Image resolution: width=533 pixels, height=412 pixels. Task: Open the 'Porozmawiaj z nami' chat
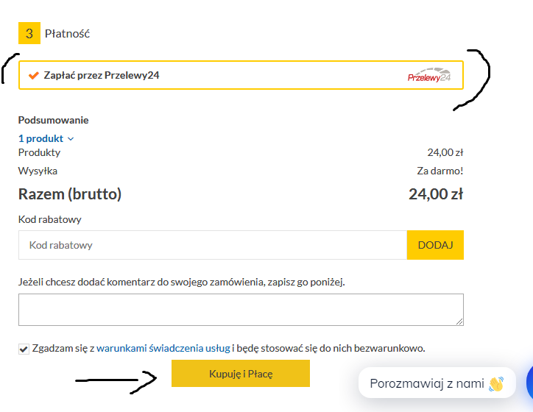[427, 383]
